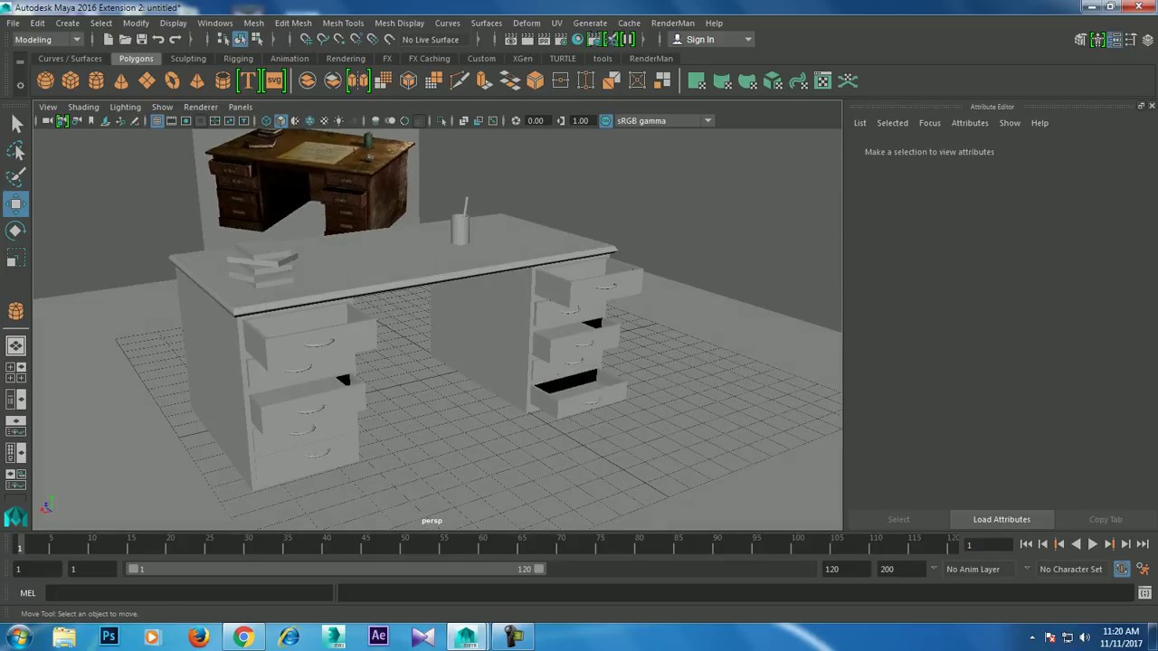This screenshot has width=1158, height=651.
Task: Activate the Move tool in toolbox
Action: point(16,204)
